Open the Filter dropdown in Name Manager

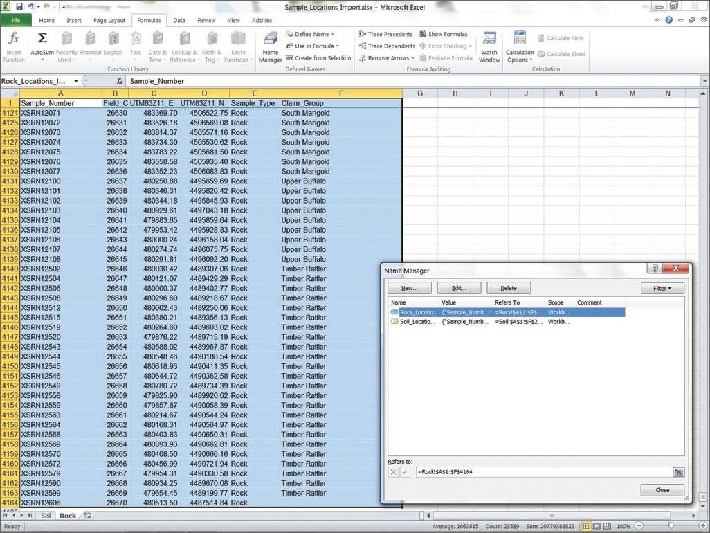662,287
